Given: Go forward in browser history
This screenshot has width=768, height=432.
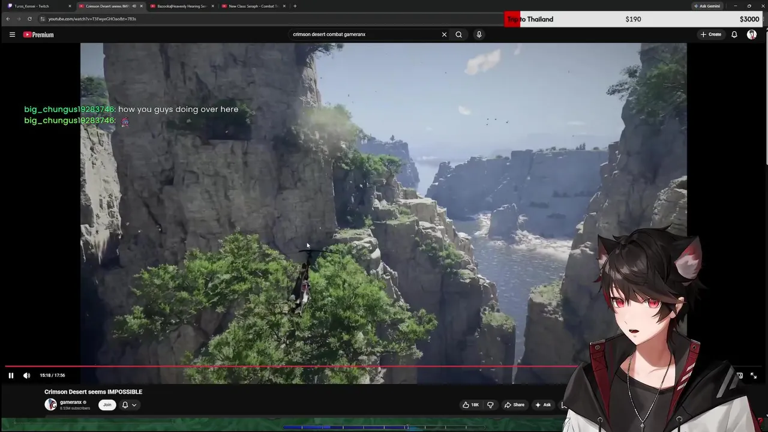Looking at the screenshot, I should click(18, 19).
